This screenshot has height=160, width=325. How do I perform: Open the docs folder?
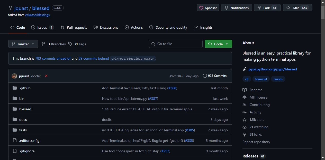tap(23, 120)
